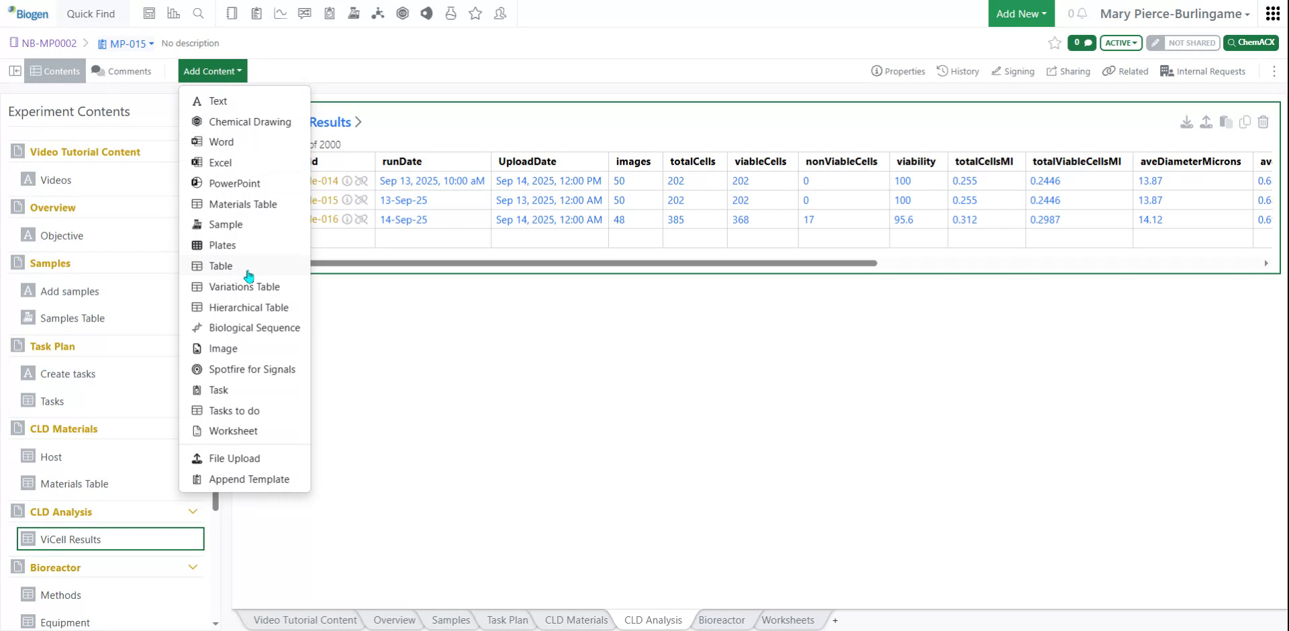Download the ViCell Results table data
Image resolution: width=1289 pixels, height=631 pixels.
click(1187, 122)
